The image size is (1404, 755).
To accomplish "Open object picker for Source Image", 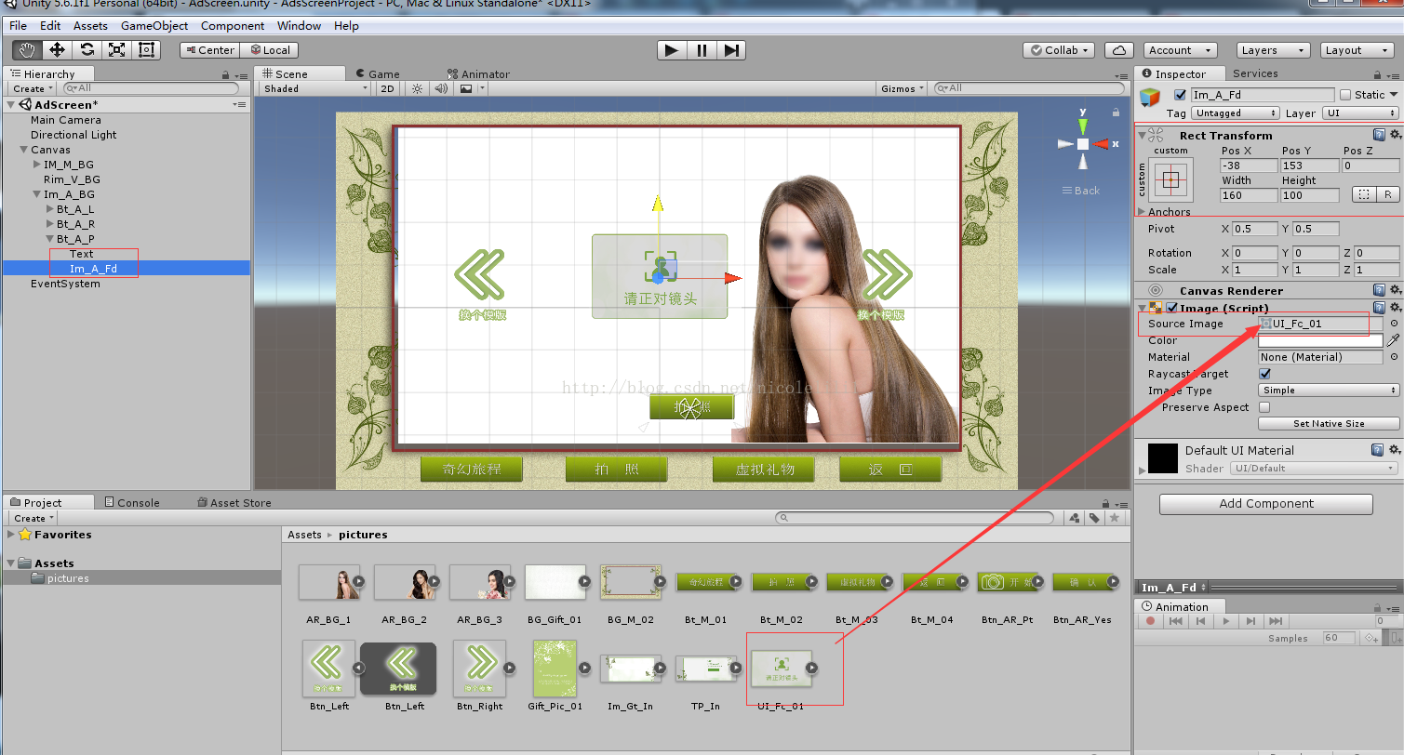I will [x=1394, y=324].
